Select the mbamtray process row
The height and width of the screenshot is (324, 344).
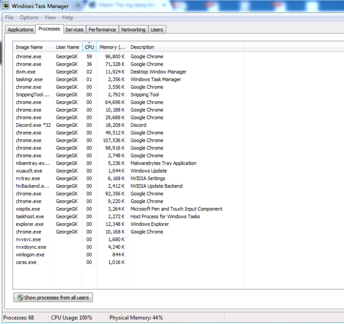(x=128, y=163)
